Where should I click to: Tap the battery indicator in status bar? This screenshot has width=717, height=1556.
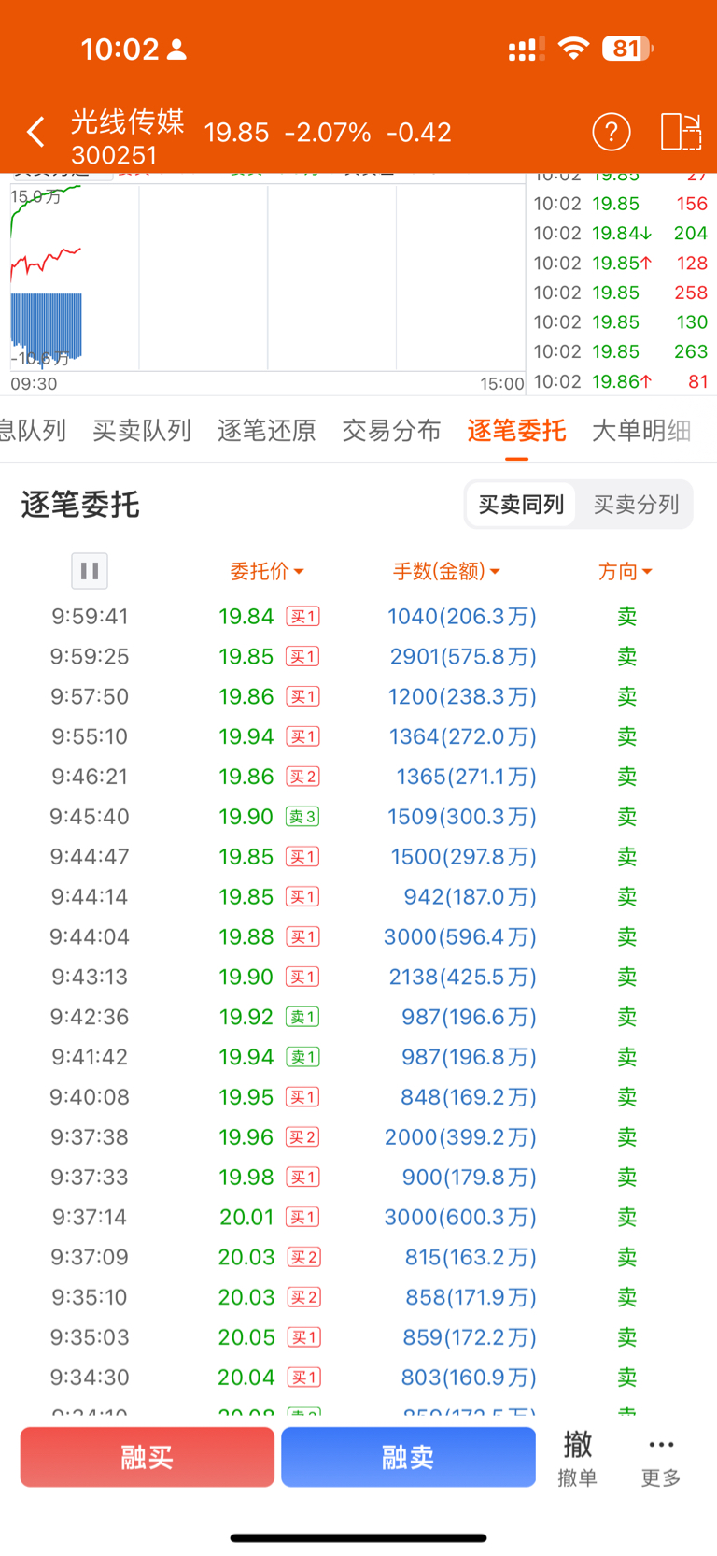pos(627,49)
